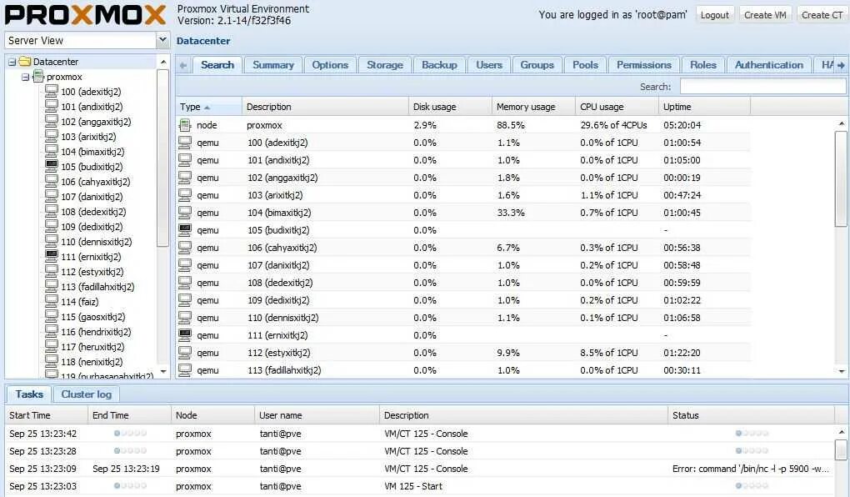The width and height of the screenshot is (850, 497).
Task: Click tab strip right scroll arrow
Action: click(841, 65)
